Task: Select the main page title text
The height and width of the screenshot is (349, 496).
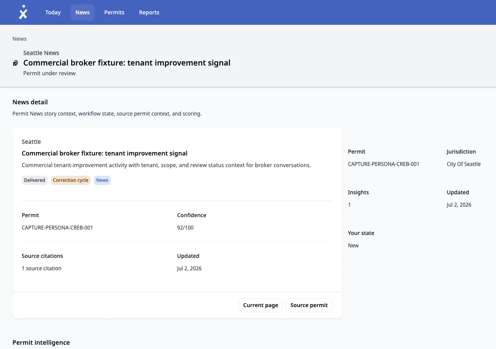Action: pos(127,63)
